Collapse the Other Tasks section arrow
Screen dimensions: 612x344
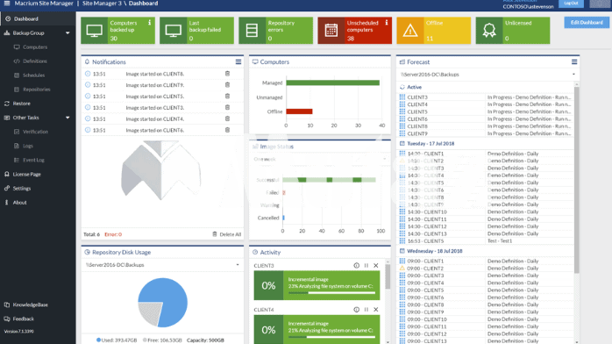(68, 118)
